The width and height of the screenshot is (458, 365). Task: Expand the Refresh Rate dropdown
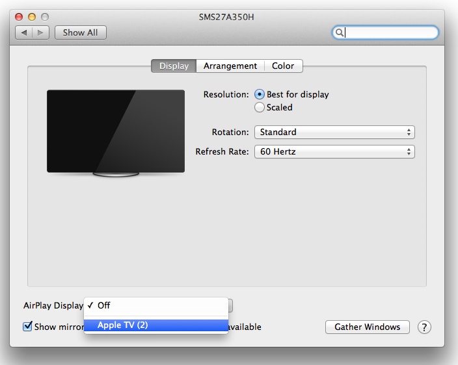tap(334, 151)
